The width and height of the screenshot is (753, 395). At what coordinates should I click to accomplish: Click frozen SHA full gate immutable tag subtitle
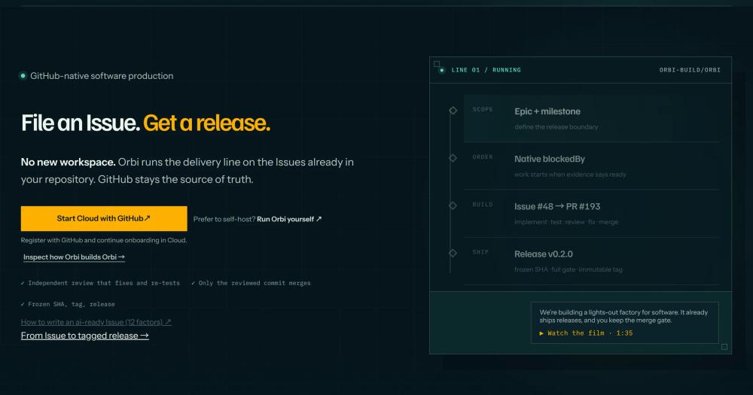point(568,270)
